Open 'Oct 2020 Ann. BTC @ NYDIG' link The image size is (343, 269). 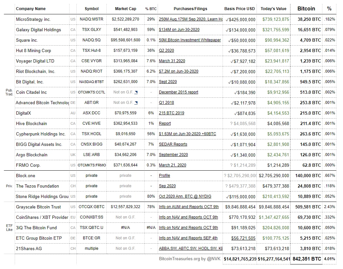185,196
